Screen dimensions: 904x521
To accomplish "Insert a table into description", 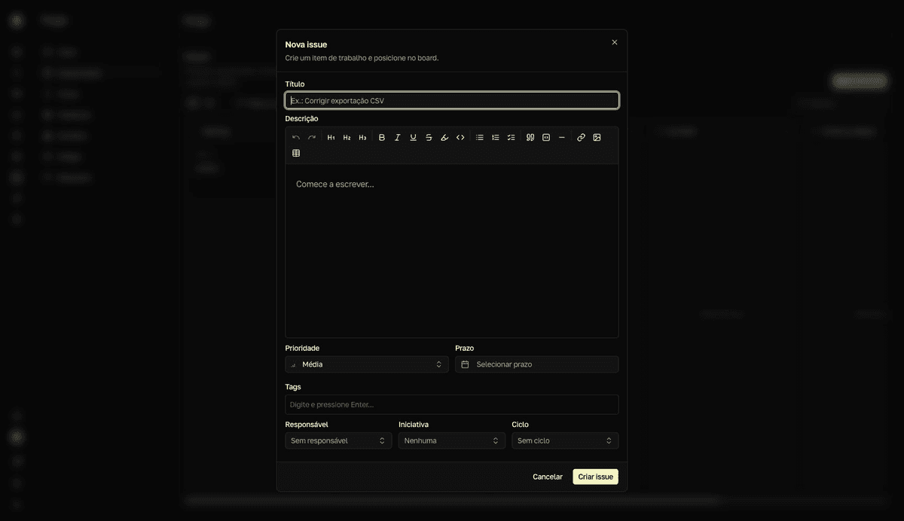I will 296,154.
